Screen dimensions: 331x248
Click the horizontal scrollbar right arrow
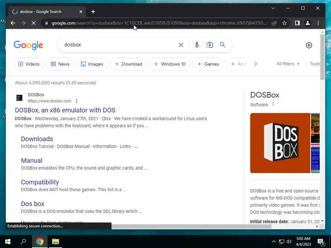(x=317, y=227)
